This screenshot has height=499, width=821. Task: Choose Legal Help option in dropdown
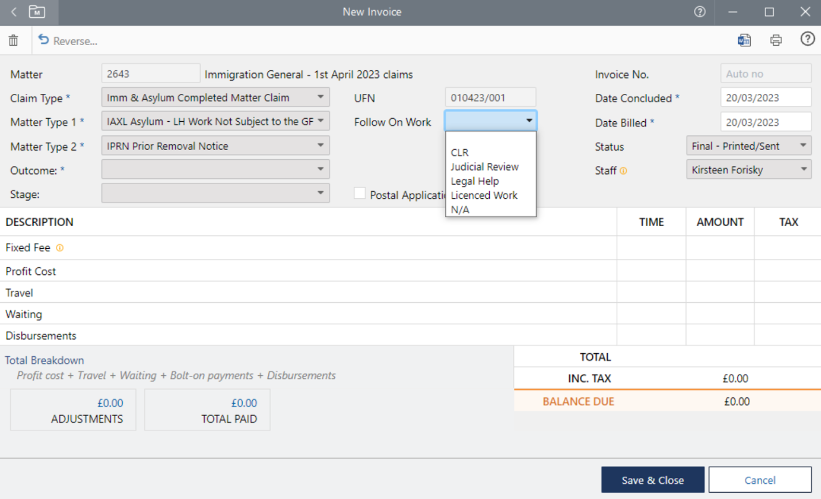(x=475, y=181)
